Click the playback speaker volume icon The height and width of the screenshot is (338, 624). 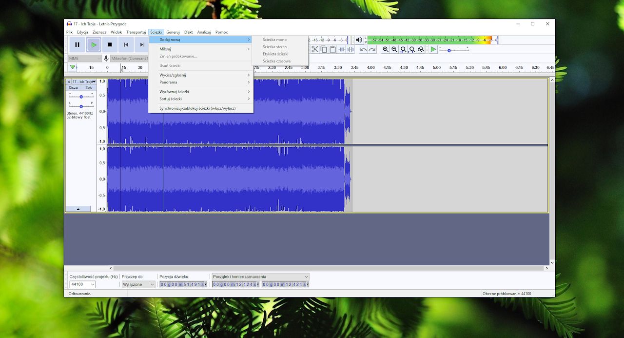pos(359,40)
